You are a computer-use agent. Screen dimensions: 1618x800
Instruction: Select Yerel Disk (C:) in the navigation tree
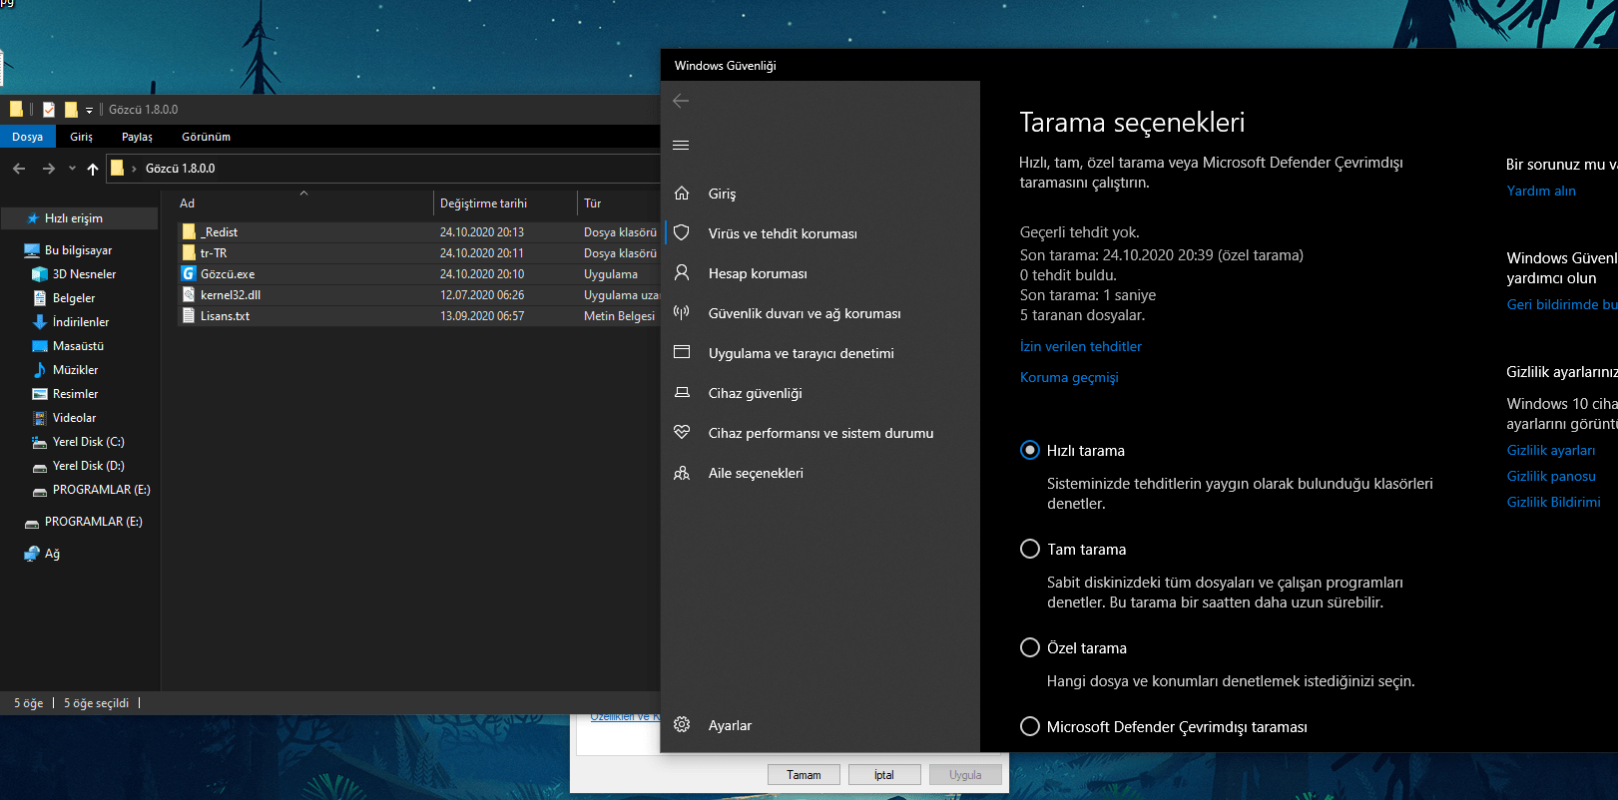pyautogui.click(x=88, y=442)
